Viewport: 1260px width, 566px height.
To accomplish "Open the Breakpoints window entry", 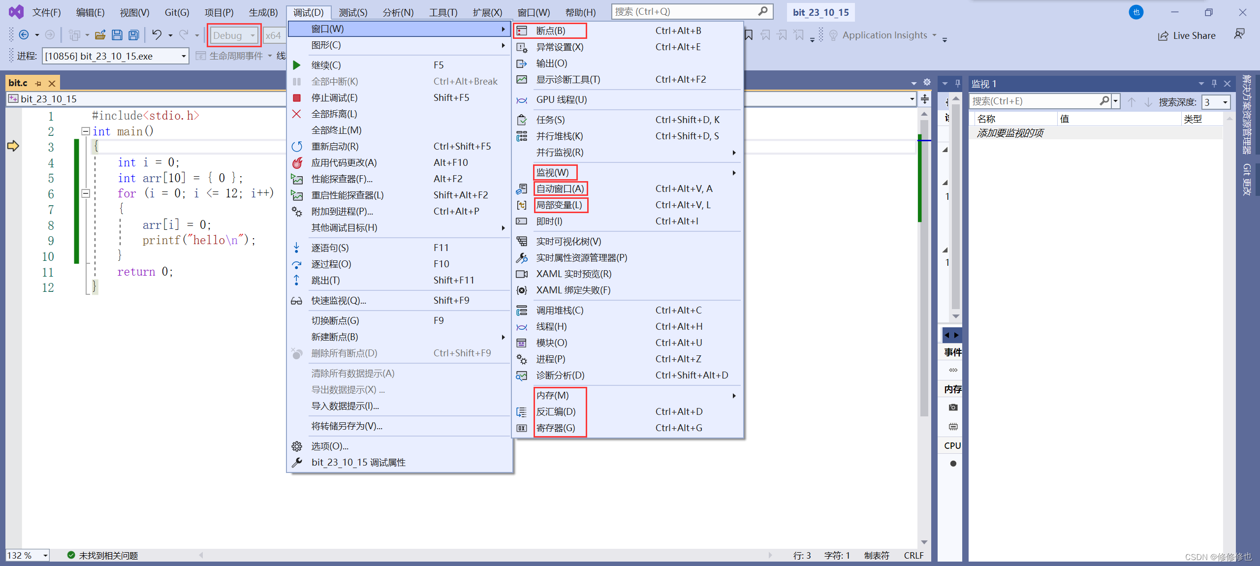I will tap(550, 31).
